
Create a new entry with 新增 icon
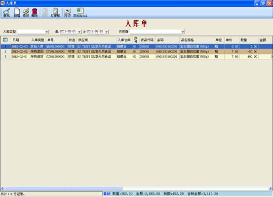click(x=17, y=12)
